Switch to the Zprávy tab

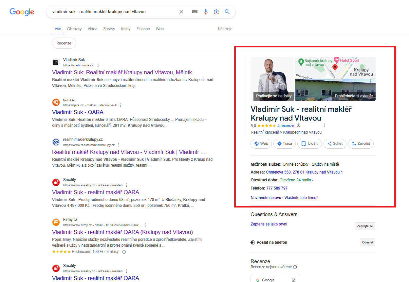(x=109, y=29)
